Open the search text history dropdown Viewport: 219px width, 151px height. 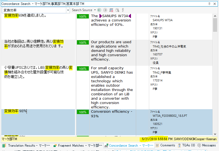pos(68,10)
